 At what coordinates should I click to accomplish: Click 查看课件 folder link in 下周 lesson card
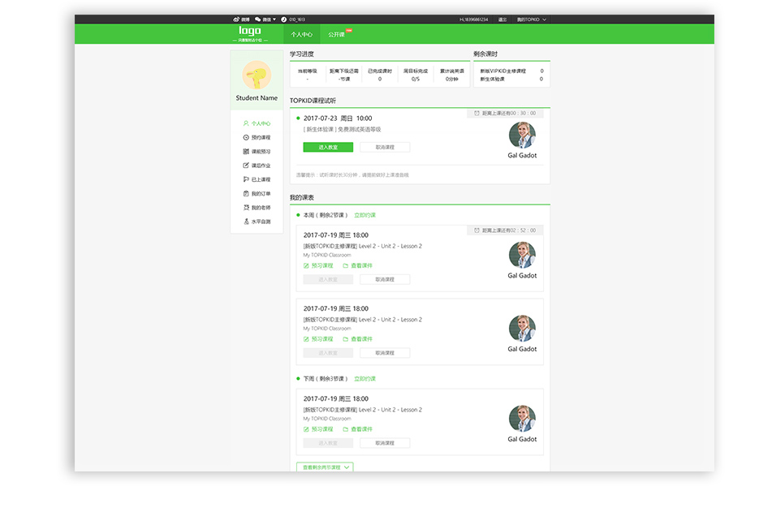pos(357,429)
